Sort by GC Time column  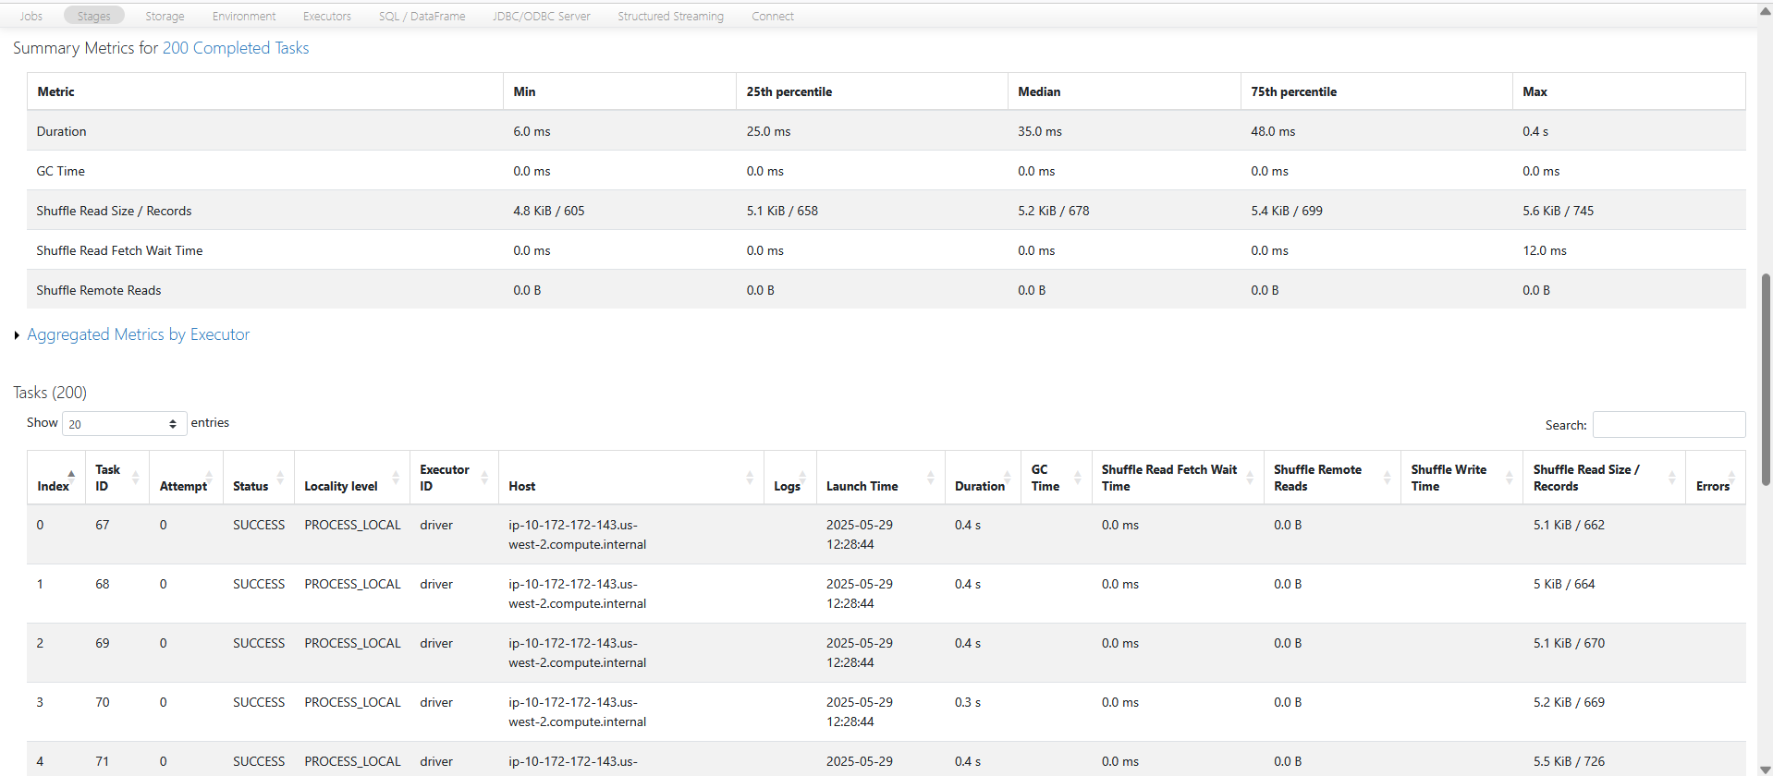point(1045,478)
